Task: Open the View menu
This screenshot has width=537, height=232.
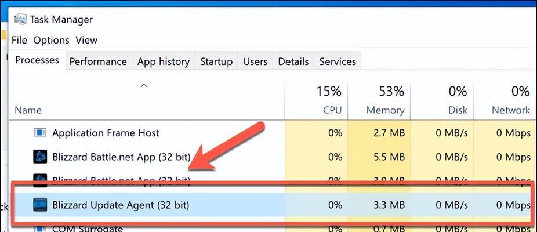Action: click(x=86, y=40)
